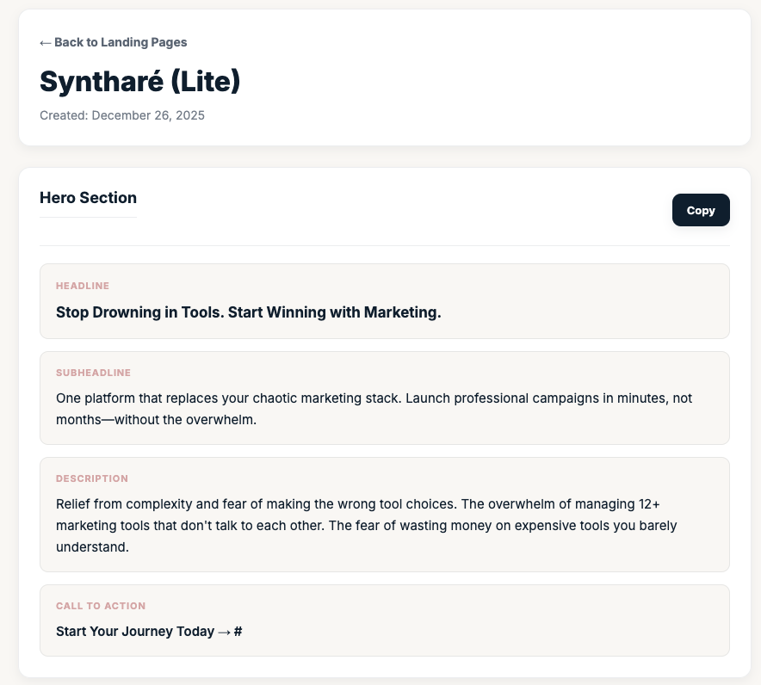Select the headline Stop Drowning in Tools text
Screen dimensions: 761x685
pyautogui.click(x=249, y=312)
